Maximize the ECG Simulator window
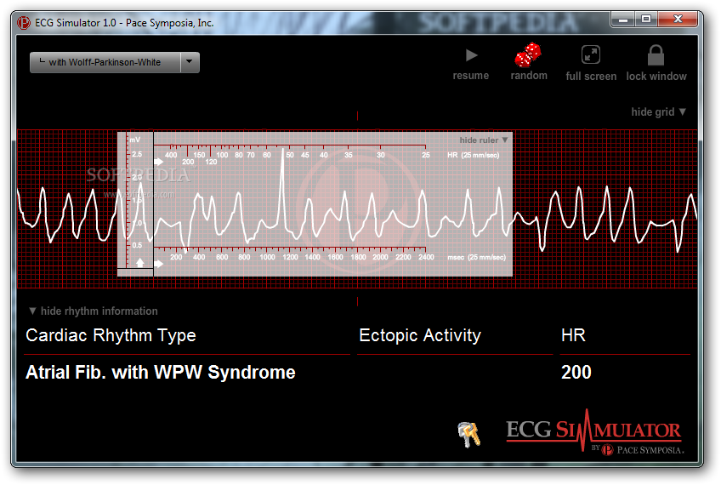 tap(646, 20)
